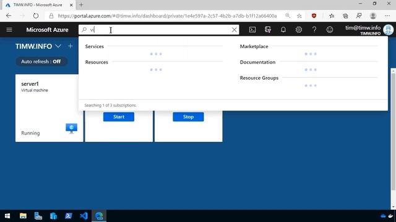Open the red shield extension icon

314,16
